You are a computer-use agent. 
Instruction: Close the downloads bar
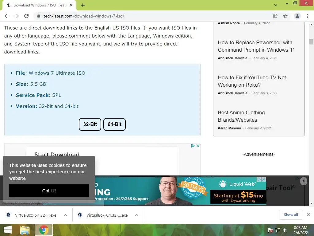(x=308, y=215)
